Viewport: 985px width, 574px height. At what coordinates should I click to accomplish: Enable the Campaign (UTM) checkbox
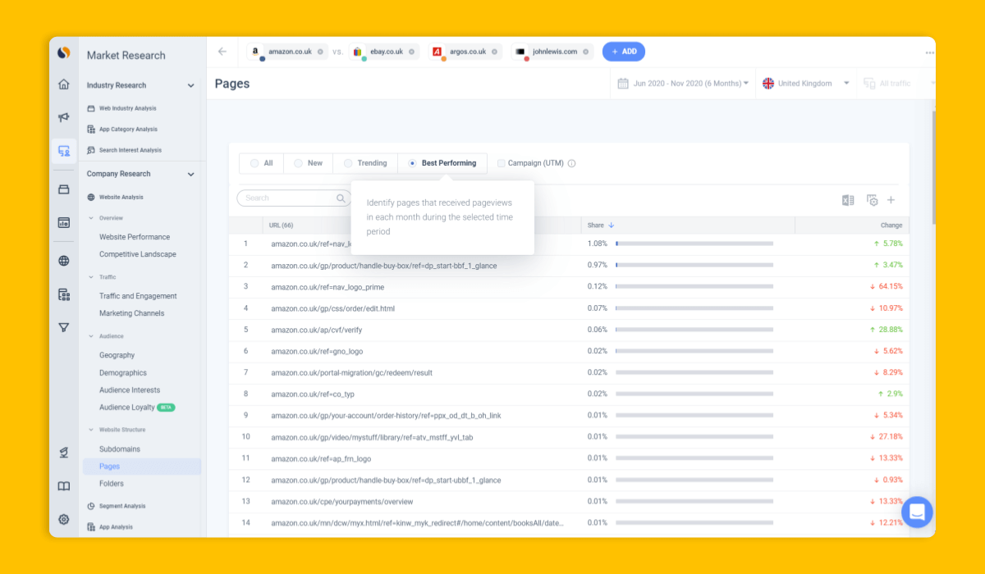point(501,162)
